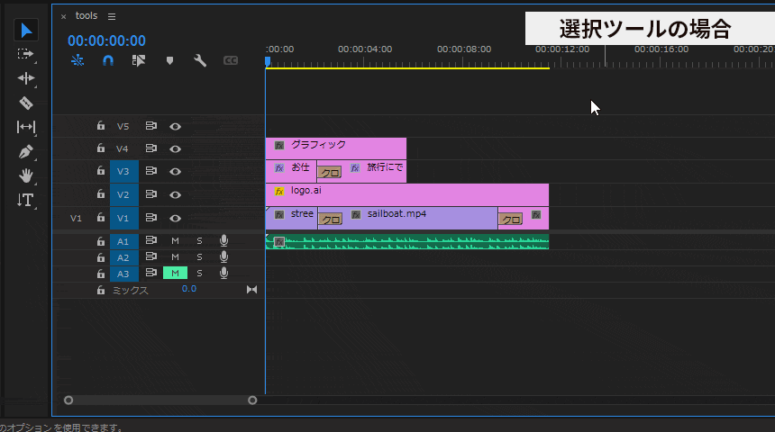The height and width of the screenshot is (432, 775).
Task: Toggle lock on track A2
Action: (101, 257)
